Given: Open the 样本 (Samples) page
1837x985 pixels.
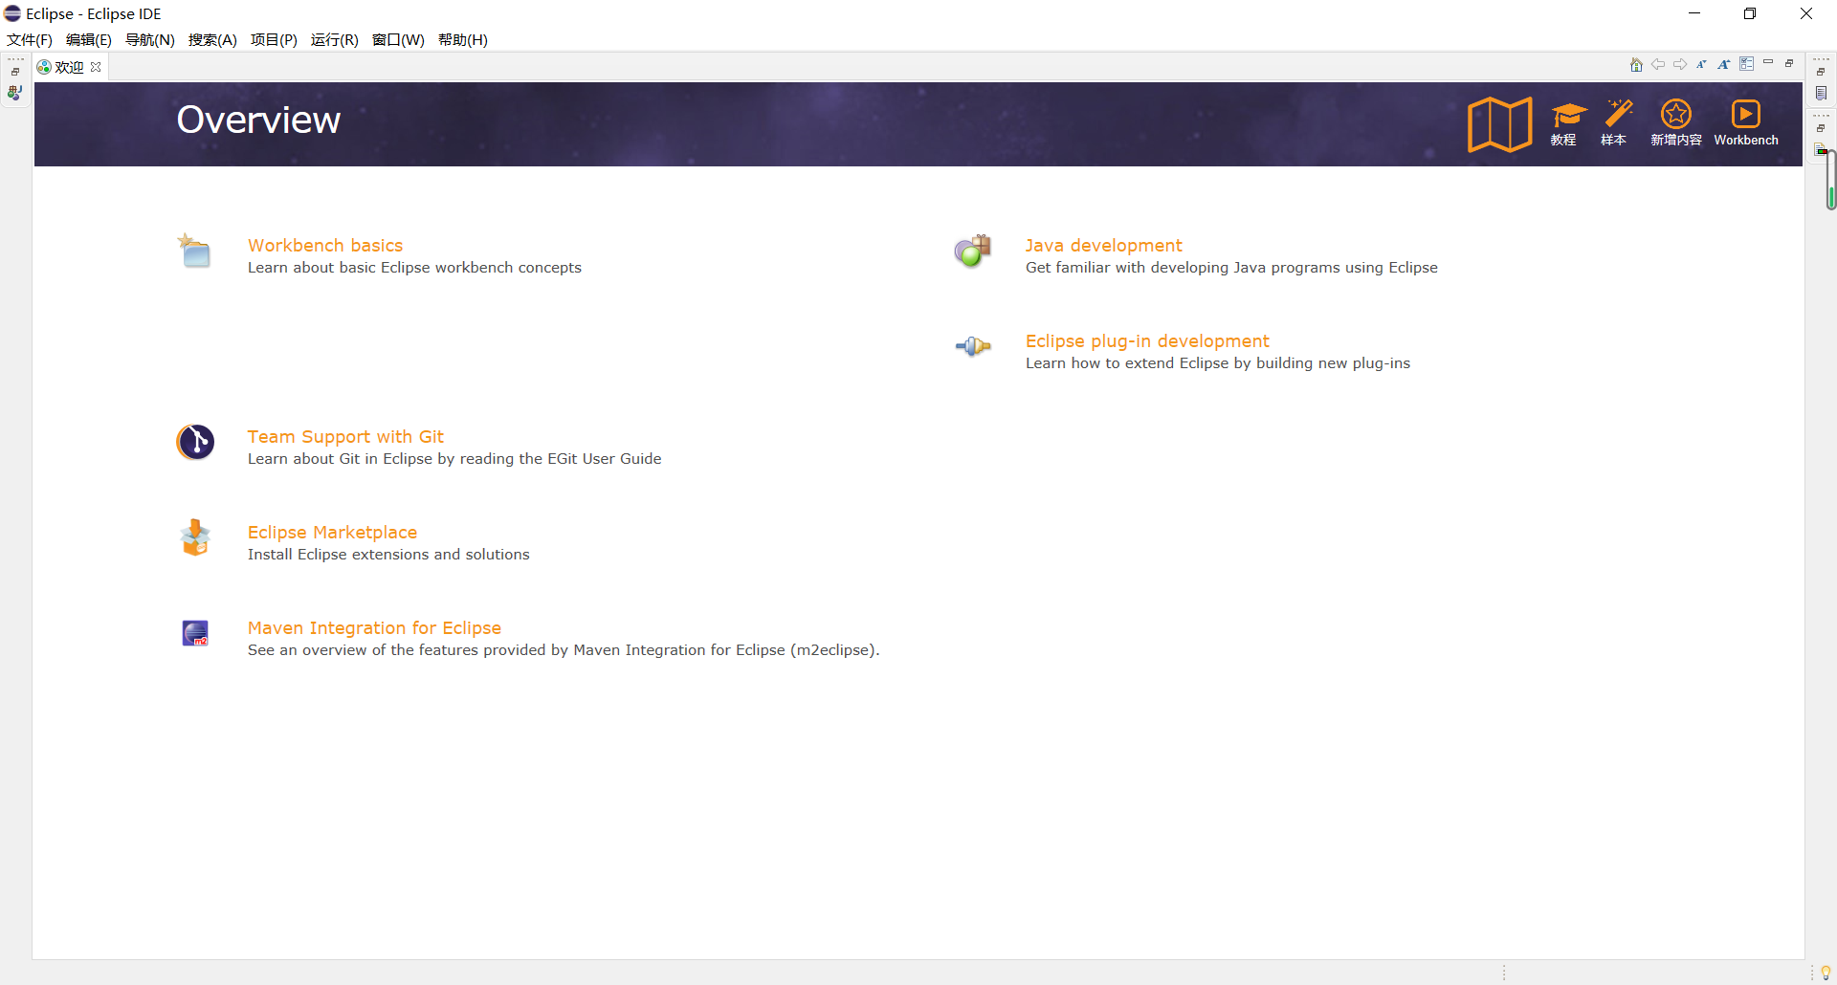Looking at the screenshot, I should (x=1617, y=122).
